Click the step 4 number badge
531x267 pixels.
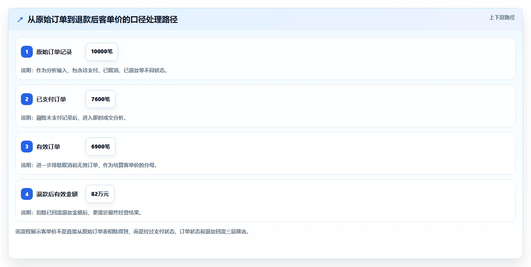coord(27,194)
